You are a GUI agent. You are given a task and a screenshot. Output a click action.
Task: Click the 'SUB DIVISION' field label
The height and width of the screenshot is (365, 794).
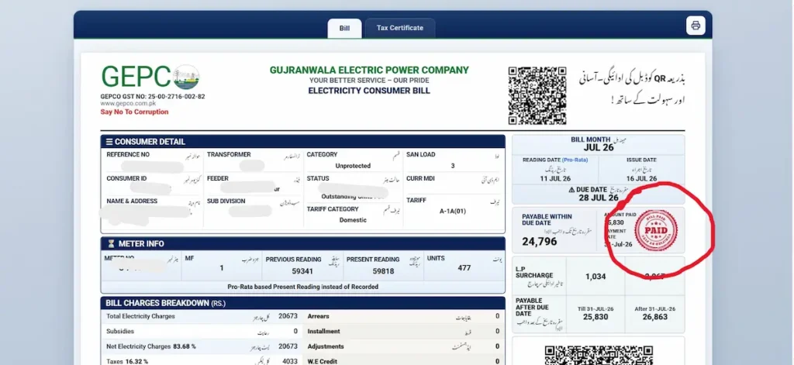(x=226, y=201)
